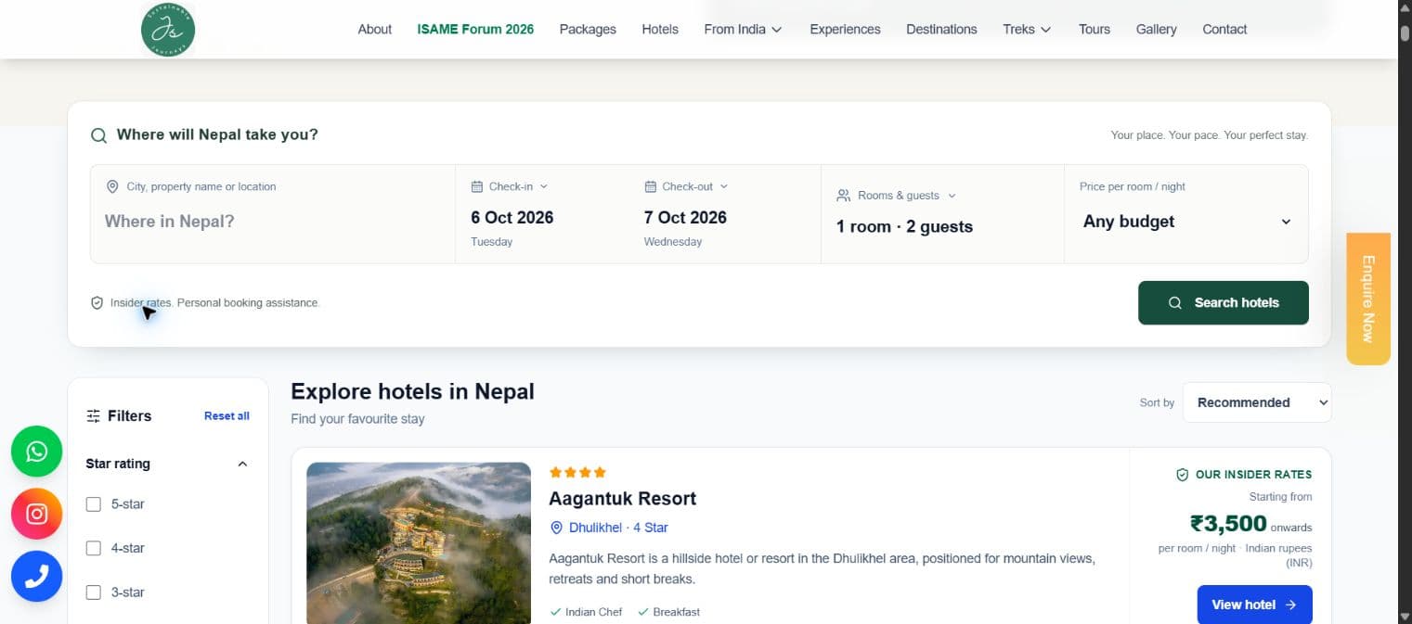
Task: Click the Check-in calendar icon
Action: 477,186
